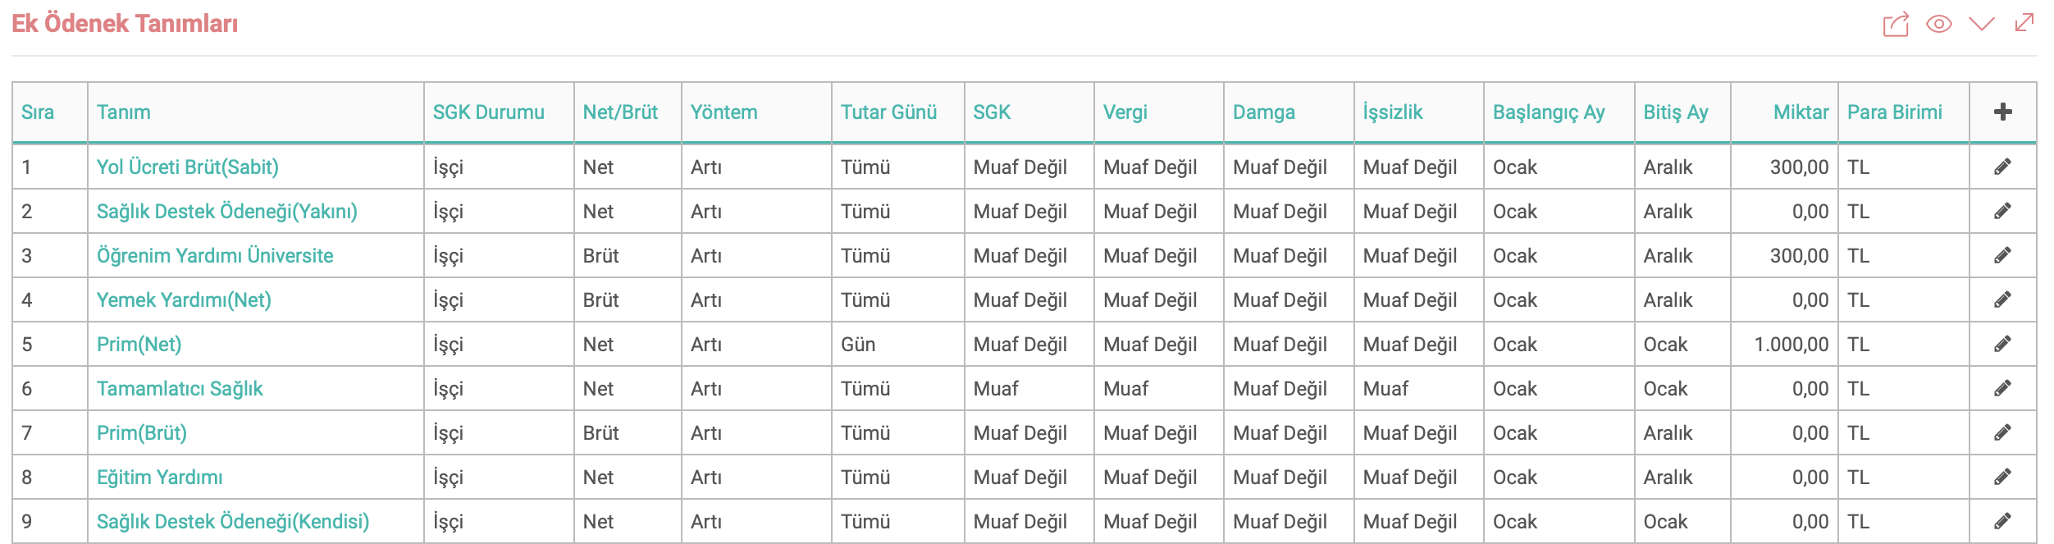Add a new row with plus icon
The width and height of the screenshot is (2054, 544).
coord(2002,112)
